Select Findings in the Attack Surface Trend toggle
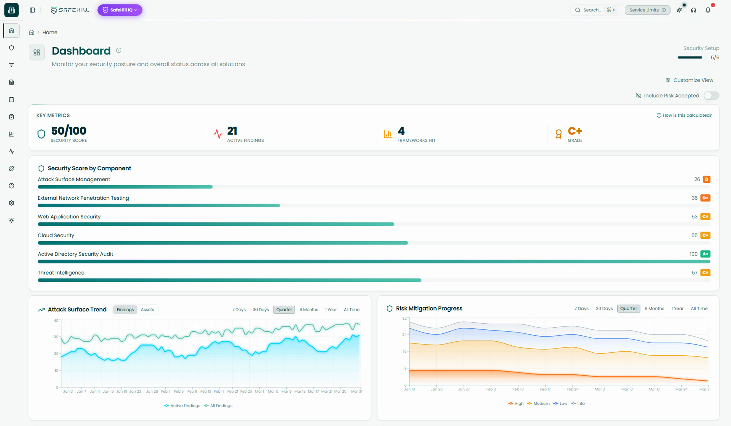The height and width of the screenshot is (426, 731). pyautogui.click(x=125, y=310)
